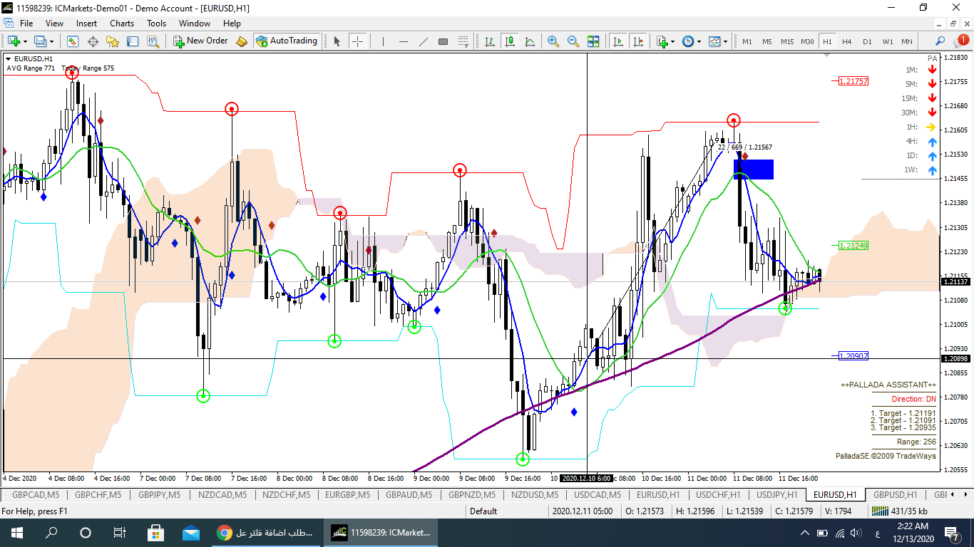The width and height of the screenshot is (974, 547).
Task: Switch timeframe to H4
Action: [x=847, y=41]
